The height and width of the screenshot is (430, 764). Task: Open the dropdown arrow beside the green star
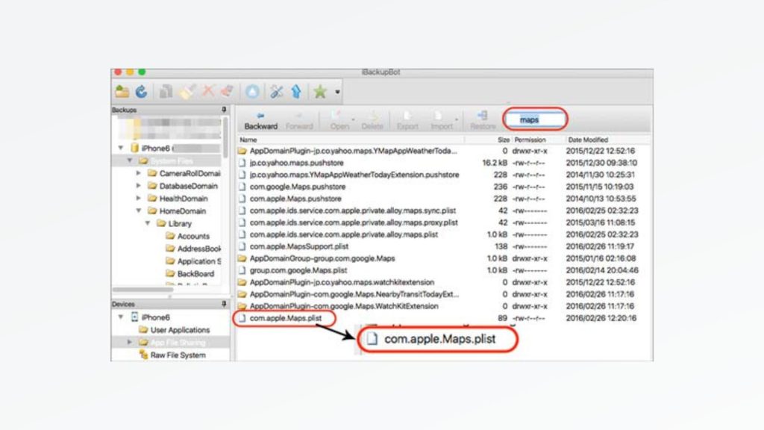(337, 92)
